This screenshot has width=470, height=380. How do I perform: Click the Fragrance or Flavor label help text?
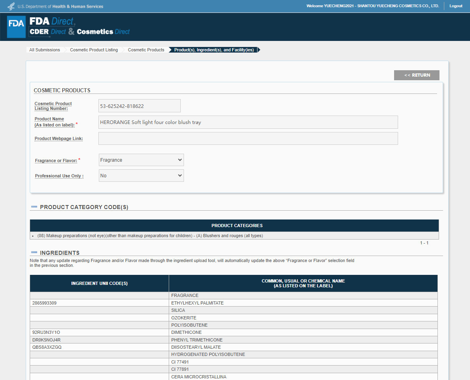pyautogui.click(x=56, y=161)
